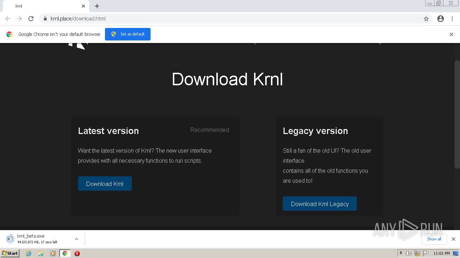Reload the krnl.place page
This screenshot has width=460, height=258.
31,19
